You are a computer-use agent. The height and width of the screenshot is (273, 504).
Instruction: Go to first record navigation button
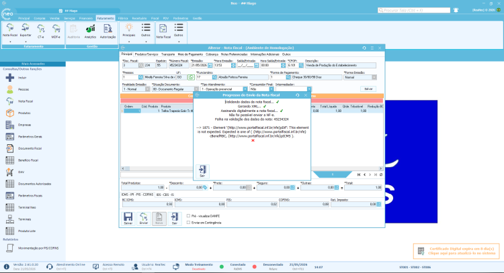point(359,174)
